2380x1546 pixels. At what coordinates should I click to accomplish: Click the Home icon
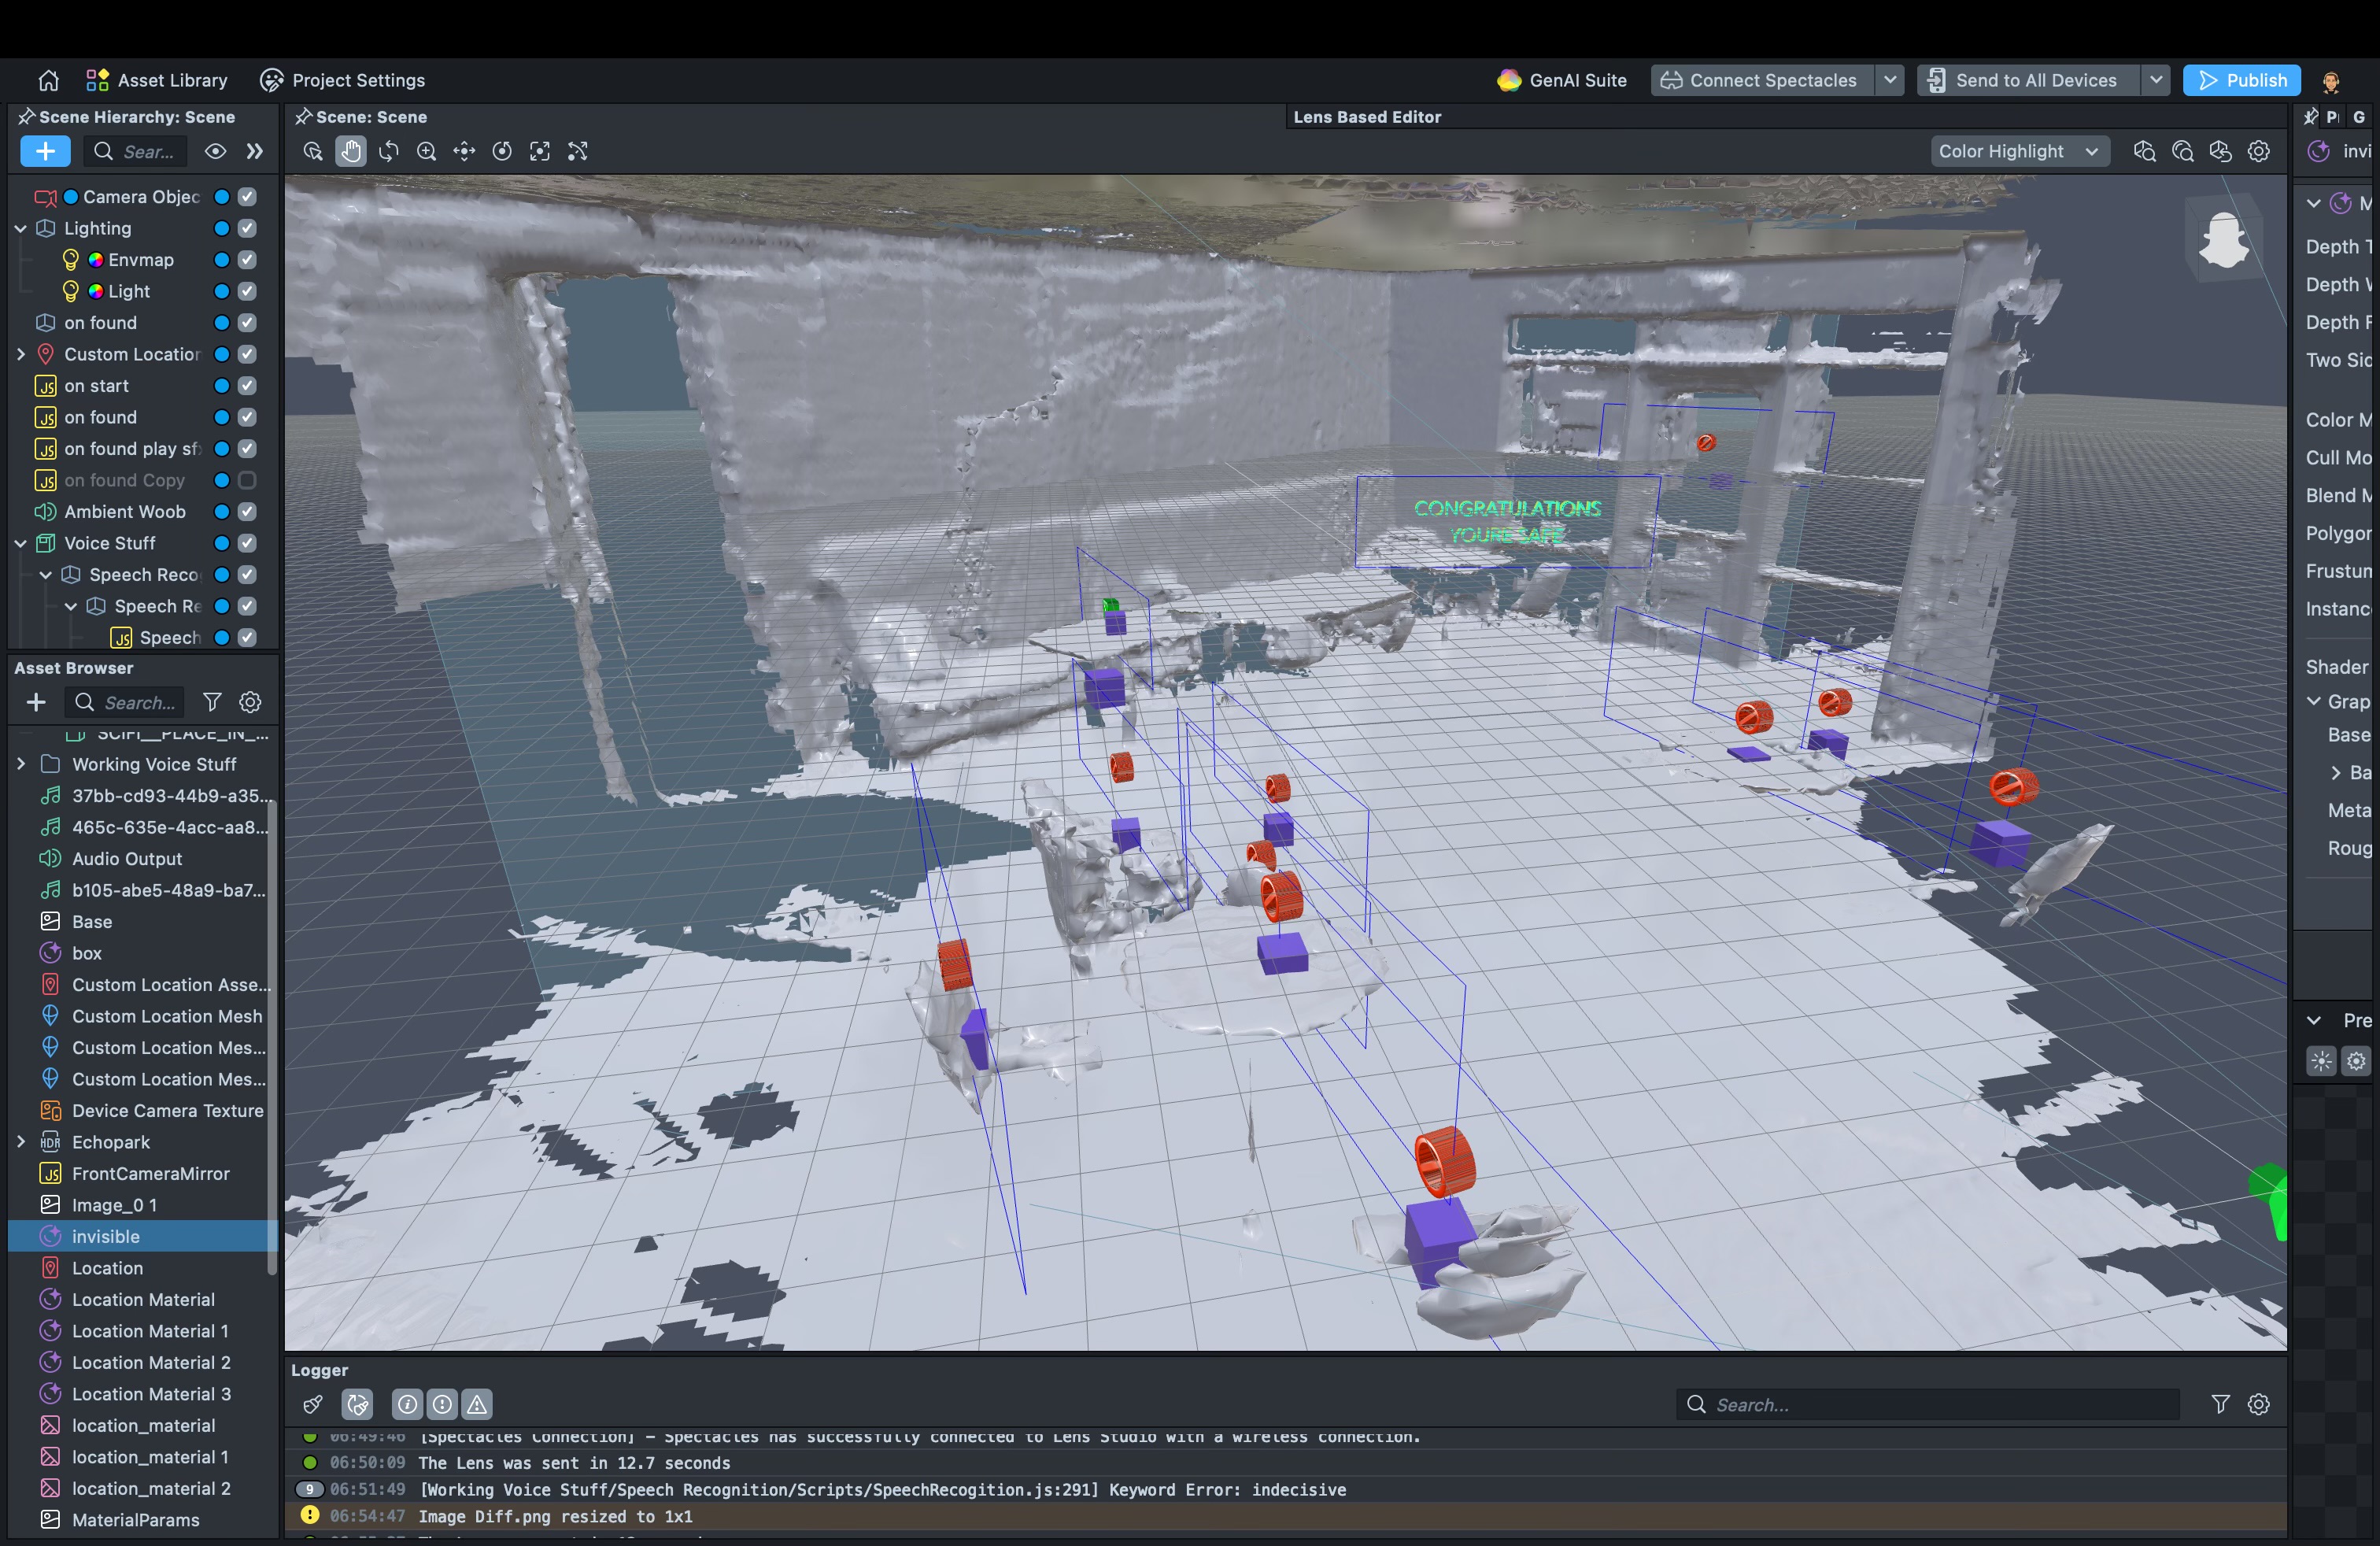coord(48,80)
